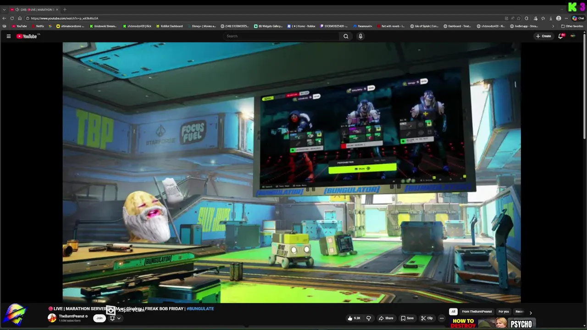The height and width of the screenshot is (330, 587).
Task: Open the Create menu button
Action: click(543, 36)
